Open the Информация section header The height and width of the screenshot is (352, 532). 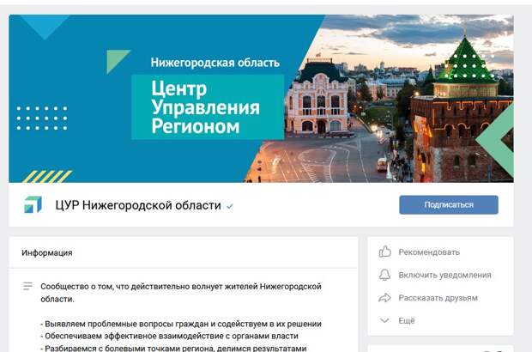47,253
